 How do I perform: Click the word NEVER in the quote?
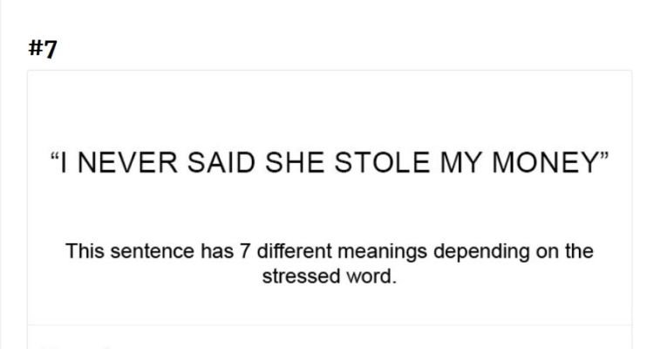coord(127,162)
